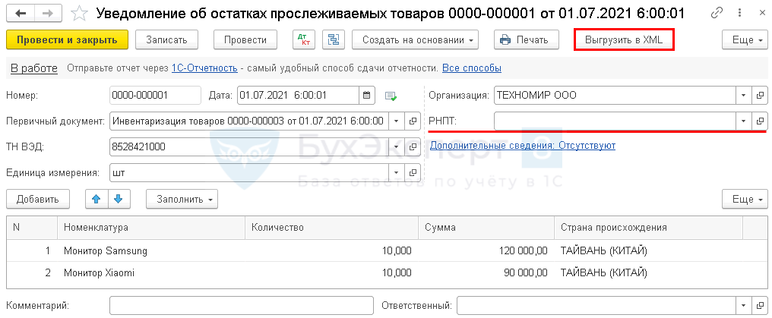
Task: Expand the Единица измерения dropdown
Action: 397,172
